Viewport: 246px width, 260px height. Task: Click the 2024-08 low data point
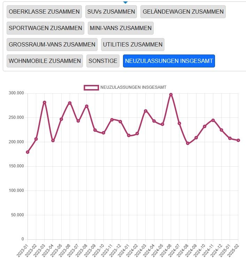coord(188,143)
